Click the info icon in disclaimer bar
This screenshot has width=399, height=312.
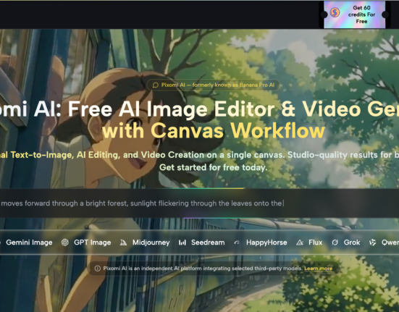[98, 269]
